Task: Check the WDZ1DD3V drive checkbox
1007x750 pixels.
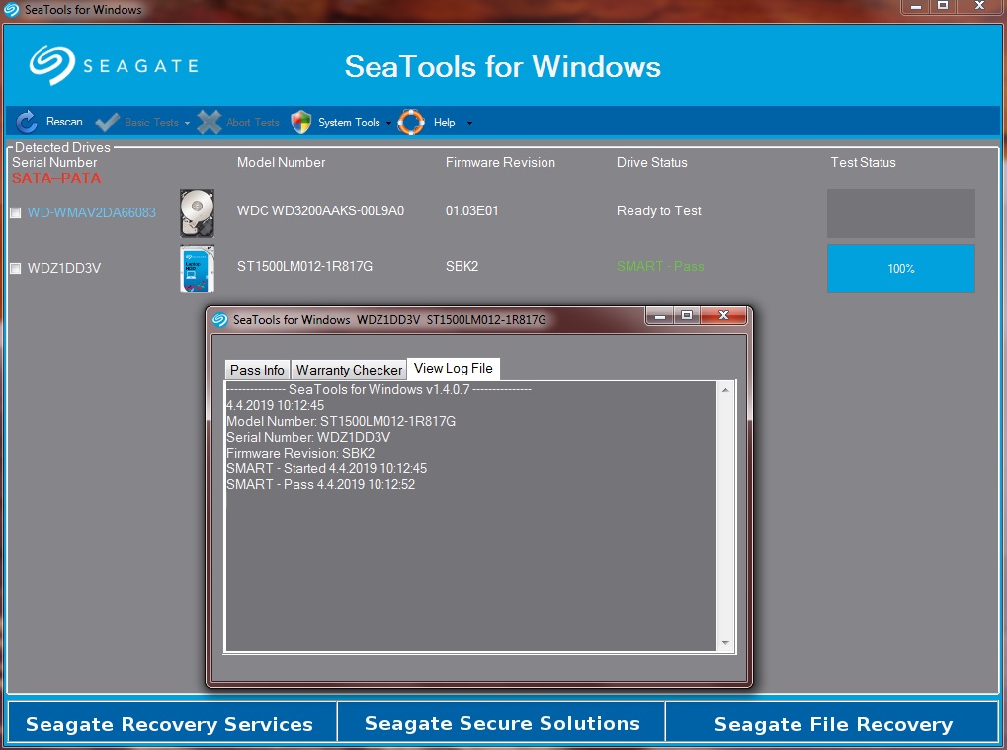Action: (x=15, y=269)
